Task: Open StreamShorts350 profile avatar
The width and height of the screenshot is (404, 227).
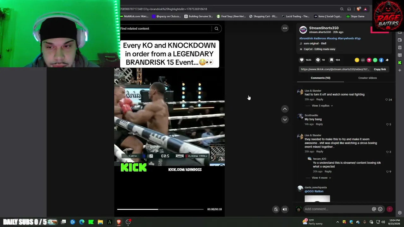Action: (303, 30)
